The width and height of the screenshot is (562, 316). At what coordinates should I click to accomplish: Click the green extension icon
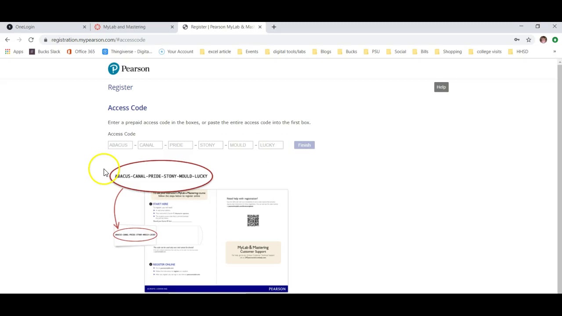[x=555, y=40]
